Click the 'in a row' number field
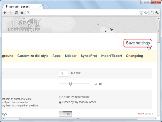Image resolution: width=162 pixels, height=122 pixels. [63, 73]
